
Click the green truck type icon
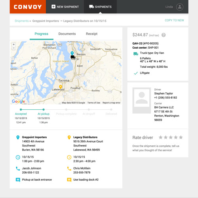136,54
